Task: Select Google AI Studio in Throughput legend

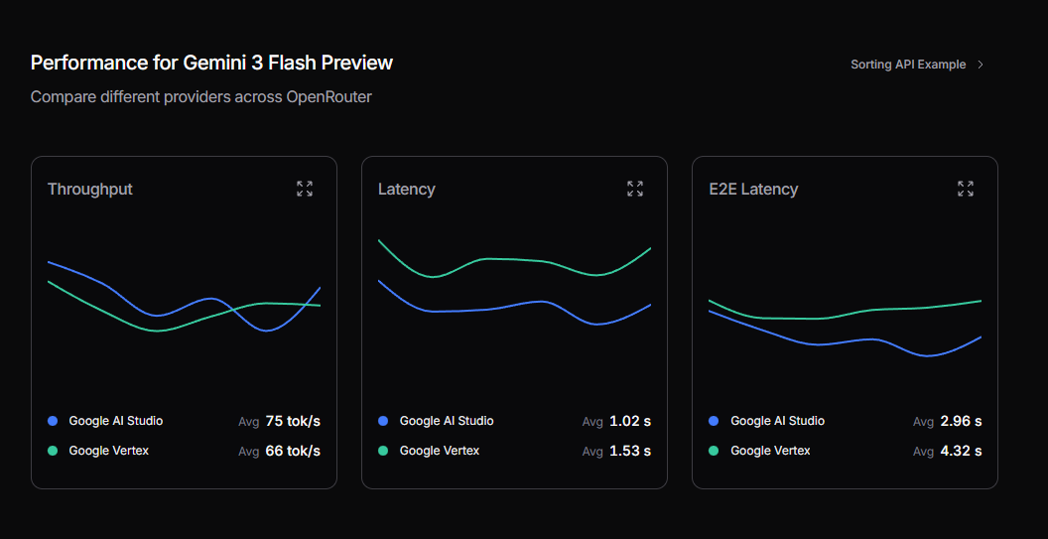Action: [115, 421]
